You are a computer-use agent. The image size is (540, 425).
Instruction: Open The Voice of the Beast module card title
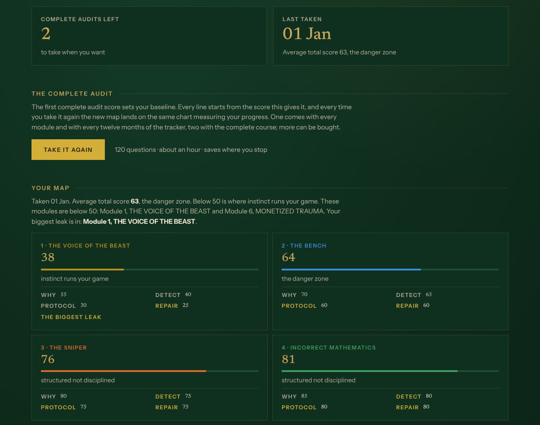coord(85,246)
